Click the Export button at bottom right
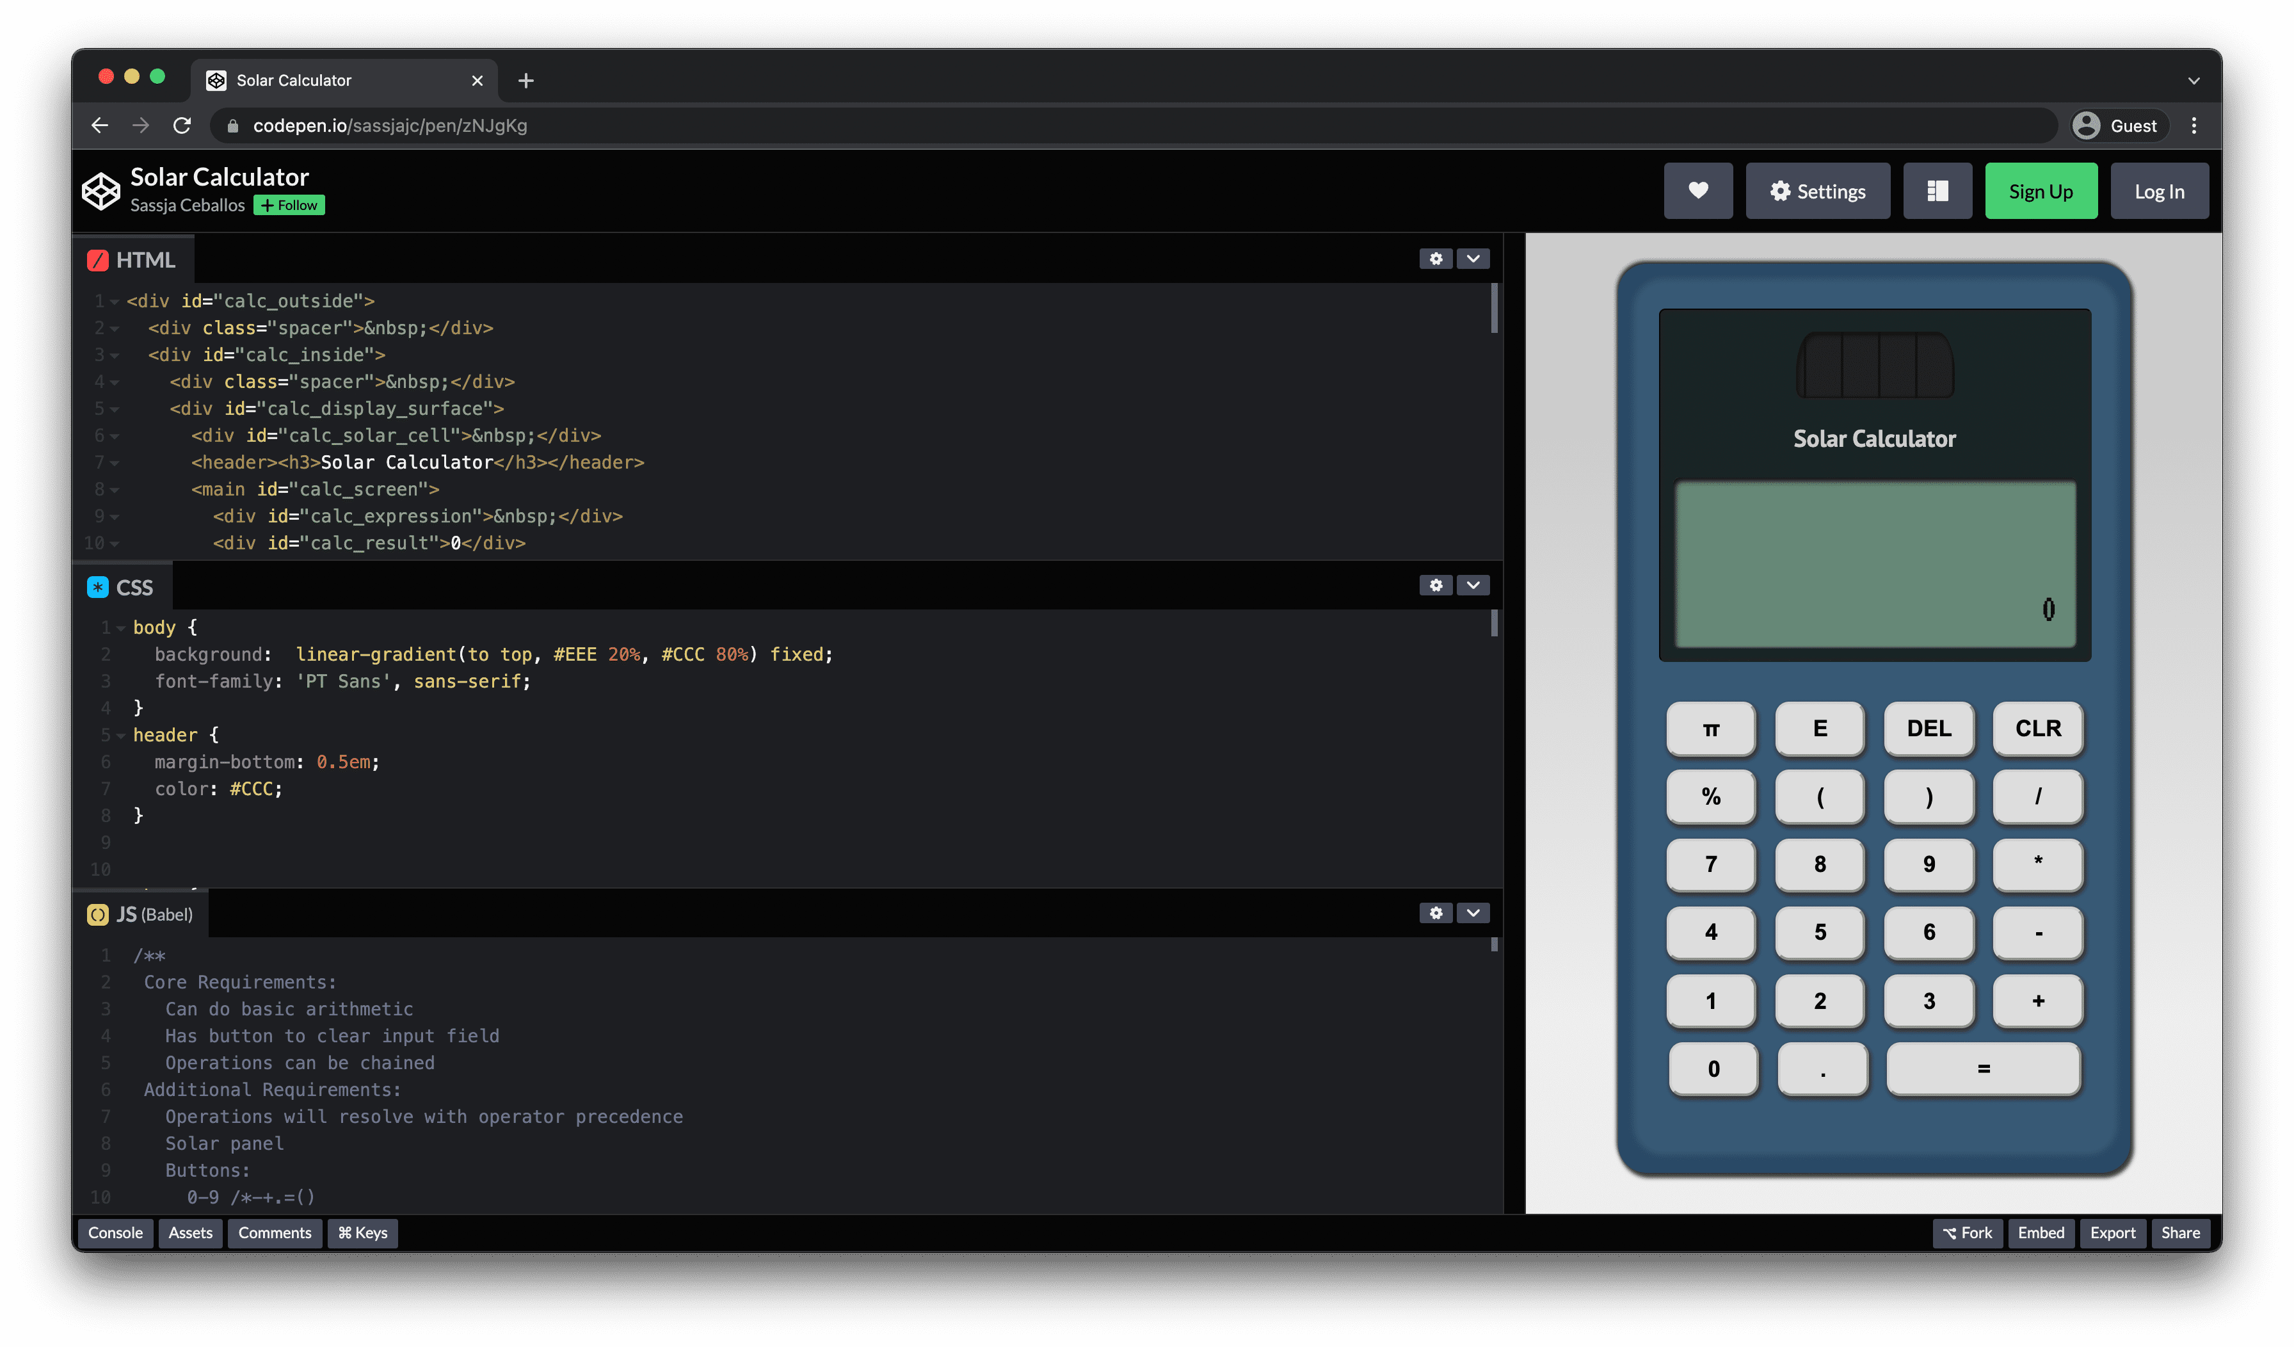This screenshot has height=1347, width=2294. click(2110, 1232)
